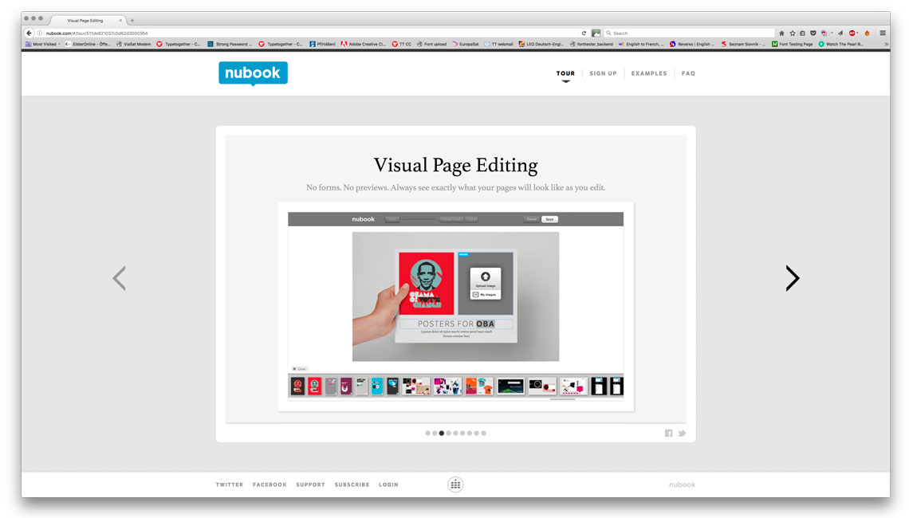Click the gray nubook text in footer

[x=682, y=485]
